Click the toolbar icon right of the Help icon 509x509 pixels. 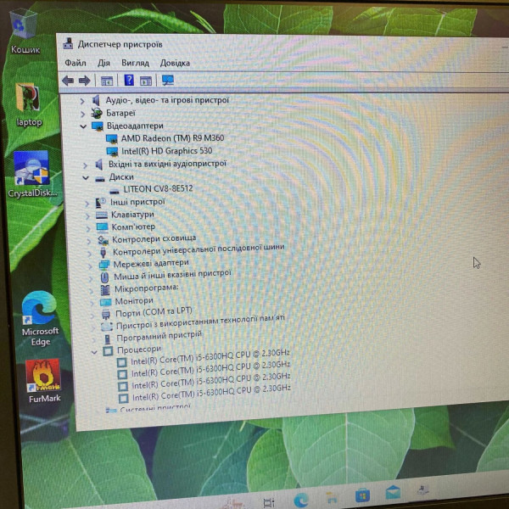coord(146,81)
